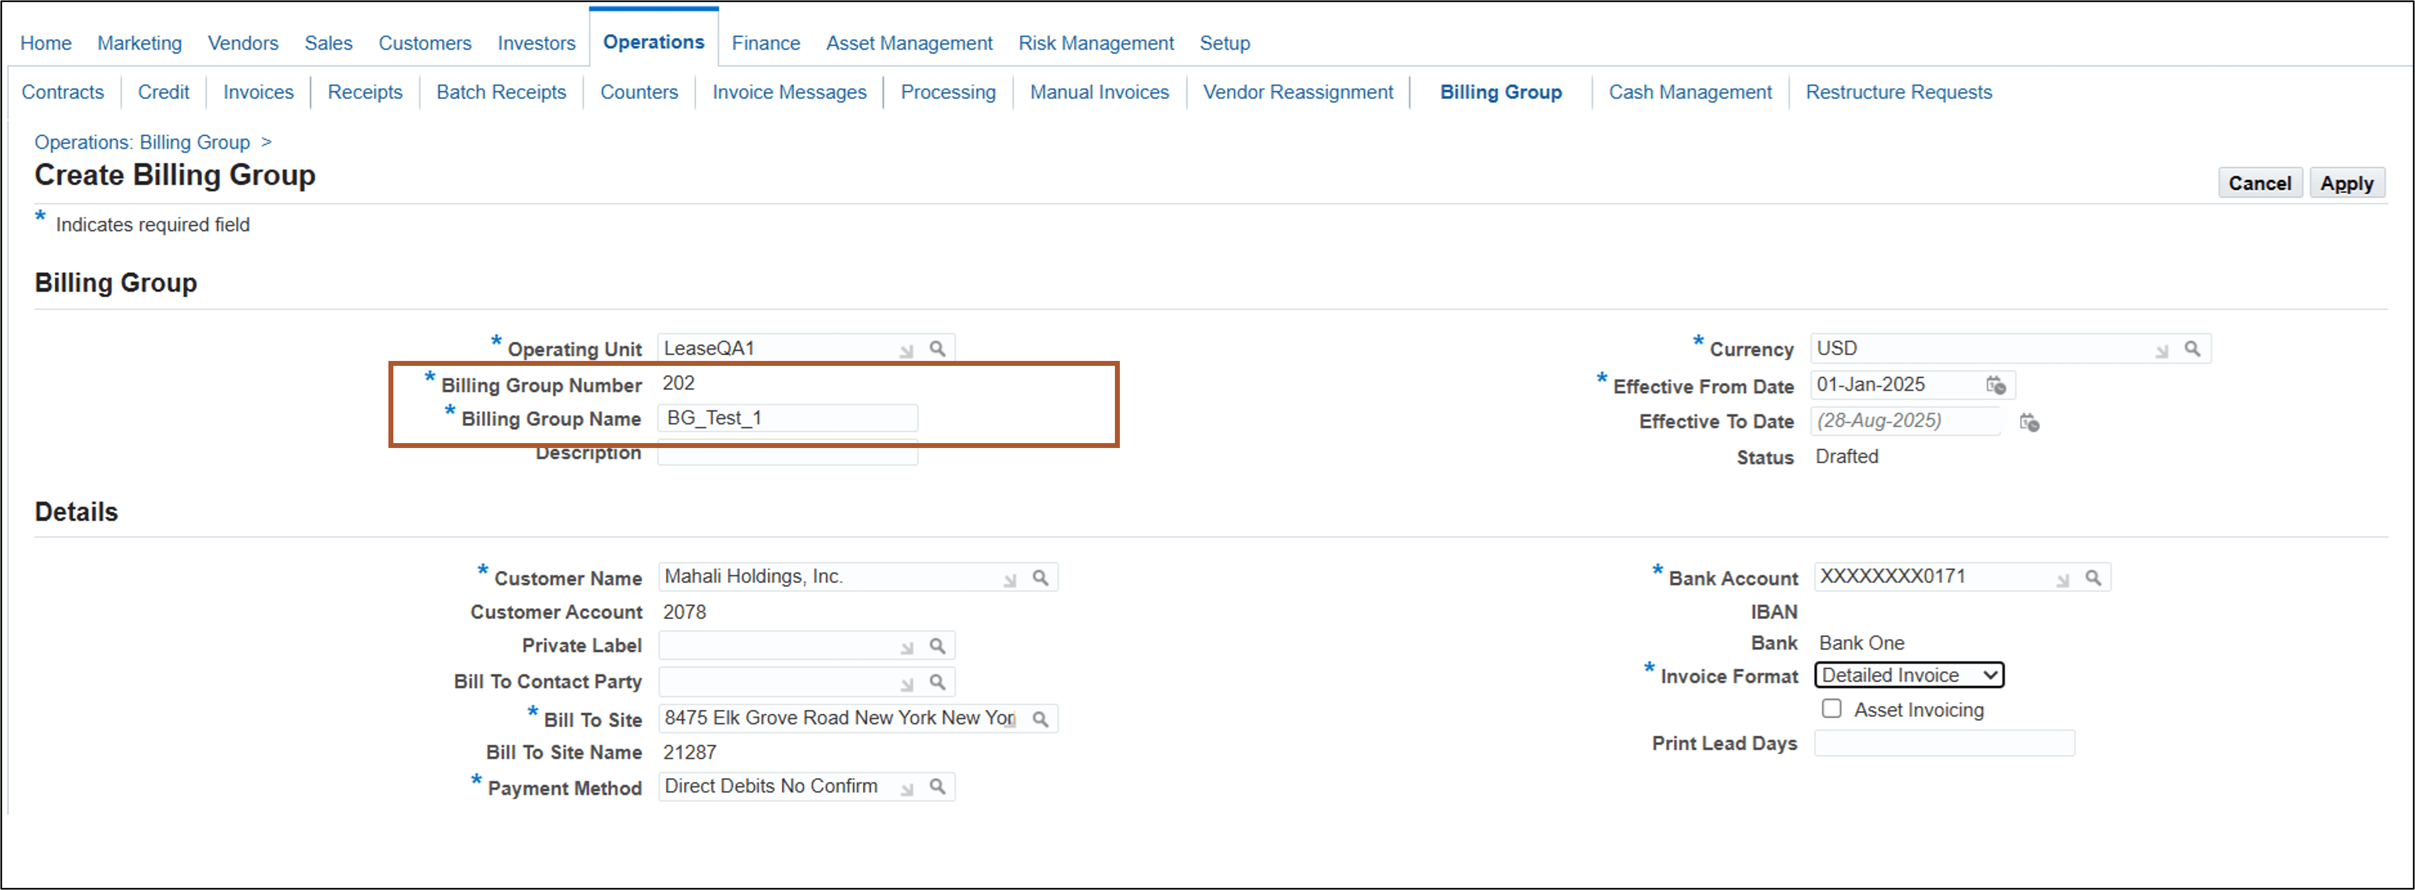This screenshot has height=890, width=2415.
Task: Enable the Asset Invoicing checkbox
Action: (x=1831, y=709)
